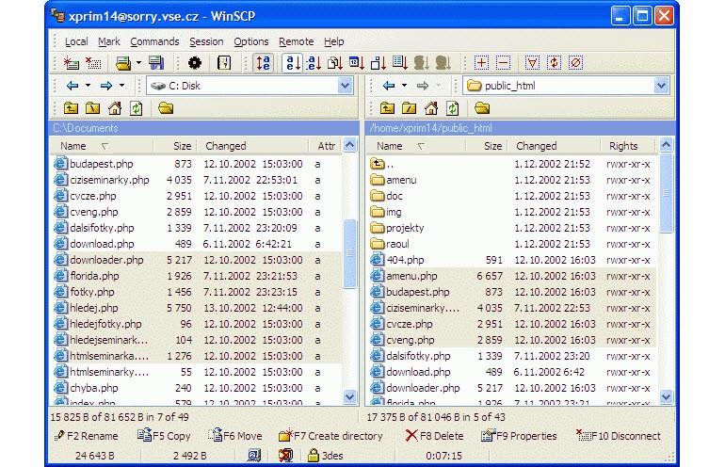725x467 pixels.
Task: Refresh the remote panel listing
Action: coord(452,108)
